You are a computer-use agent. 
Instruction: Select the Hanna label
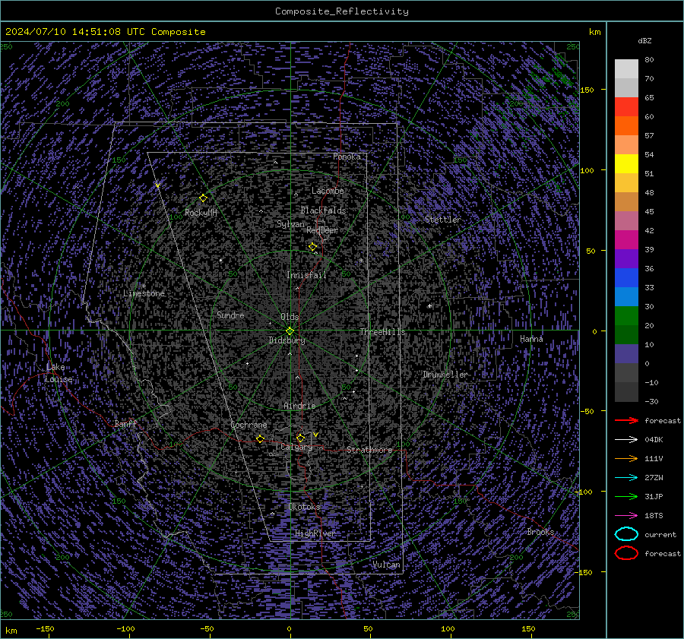click(531, 339)
